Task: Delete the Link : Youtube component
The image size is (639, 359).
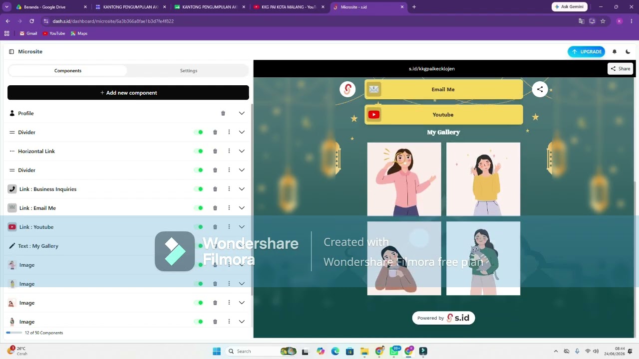Action: pyautogui.click(x=215, y=227)
